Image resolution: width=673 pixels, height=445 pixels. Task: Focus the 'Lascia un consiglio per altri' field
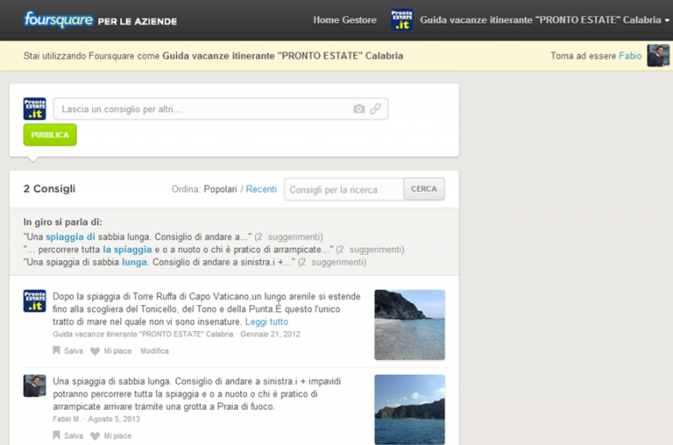click(x=220, y=109)
